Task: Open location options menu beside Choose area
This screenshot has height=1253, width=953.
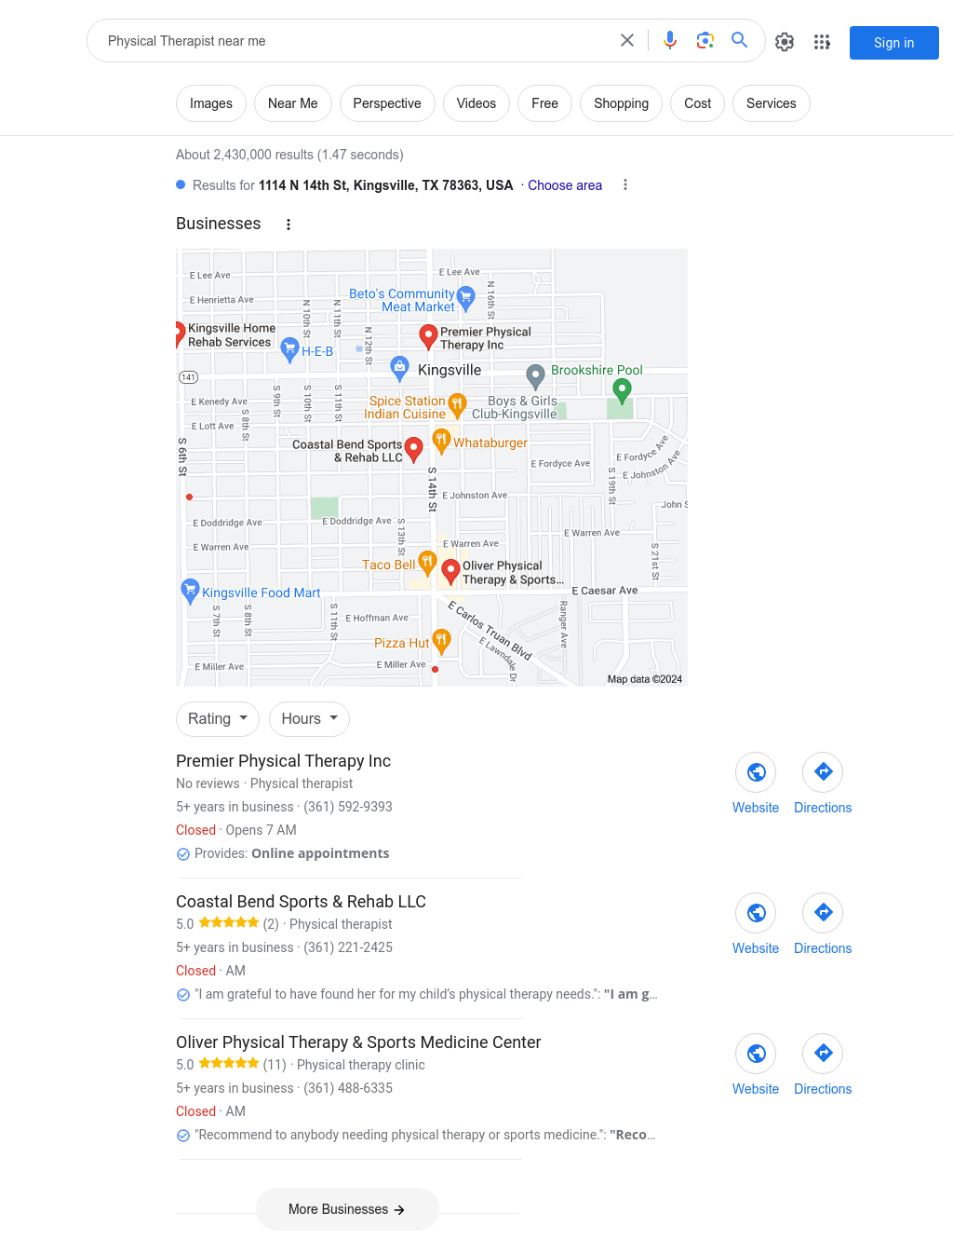Action: 625,185
